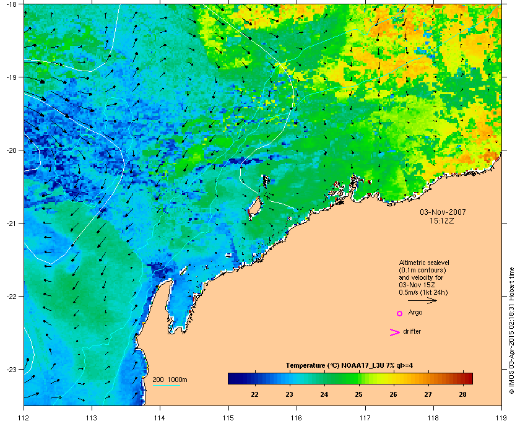
Task: Click the longitude axis label 117
Action: [365, 418]
